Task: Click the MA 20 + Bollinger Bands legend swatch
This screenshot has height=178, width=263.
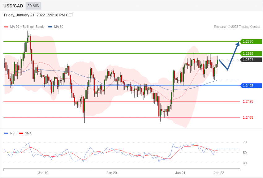Action: [6, 27]
